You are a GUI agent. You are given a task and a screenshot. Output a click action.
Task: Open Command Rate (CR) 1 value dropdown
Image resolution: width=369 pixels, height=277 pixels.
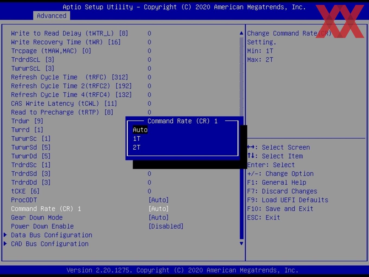158,209
